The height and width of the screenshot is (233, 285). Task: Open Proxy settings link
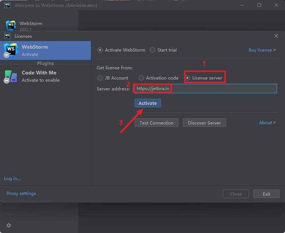click(x=21, y=193)
